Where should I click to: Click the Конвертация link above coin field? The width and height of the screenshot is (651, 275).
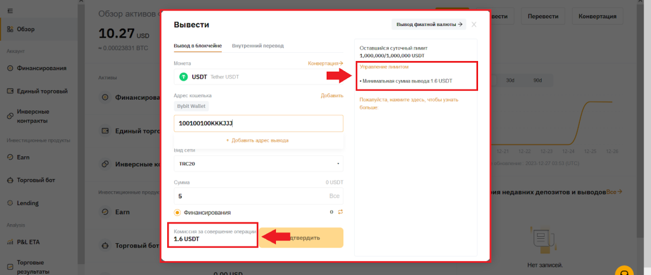point(325,64)
